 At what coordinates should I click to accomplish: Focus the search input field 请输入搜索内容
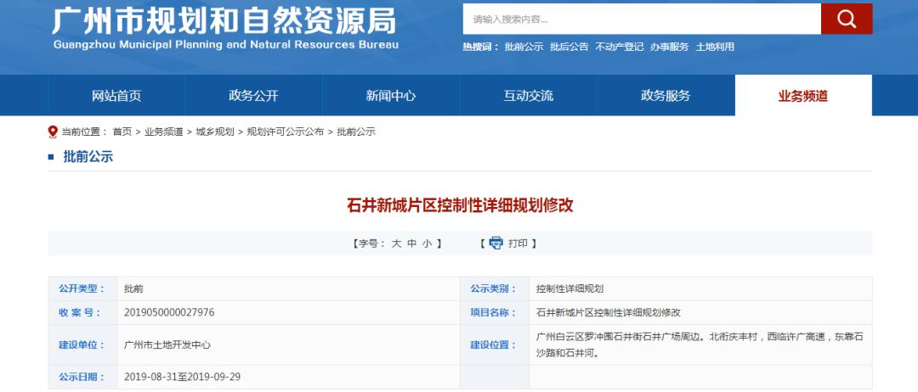(x=642, y=19)
